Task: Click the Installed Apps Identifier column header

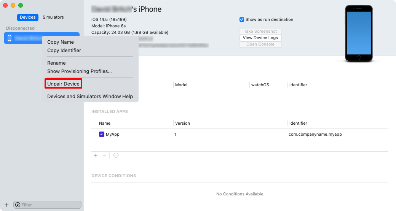Action: click(298, 123)
